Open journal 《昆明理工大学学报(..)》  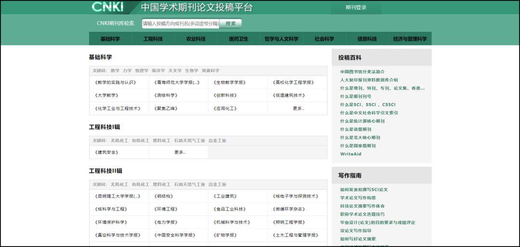pos(117,196)
